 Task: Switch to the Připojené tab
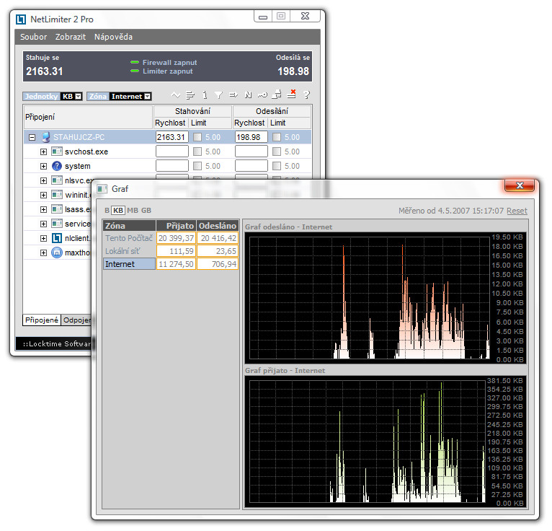(42, 320)
